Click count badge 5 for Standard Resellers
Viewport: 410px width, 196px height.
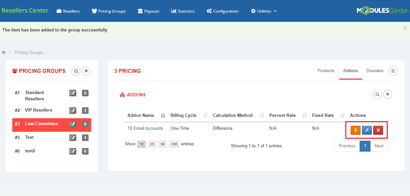85,93
